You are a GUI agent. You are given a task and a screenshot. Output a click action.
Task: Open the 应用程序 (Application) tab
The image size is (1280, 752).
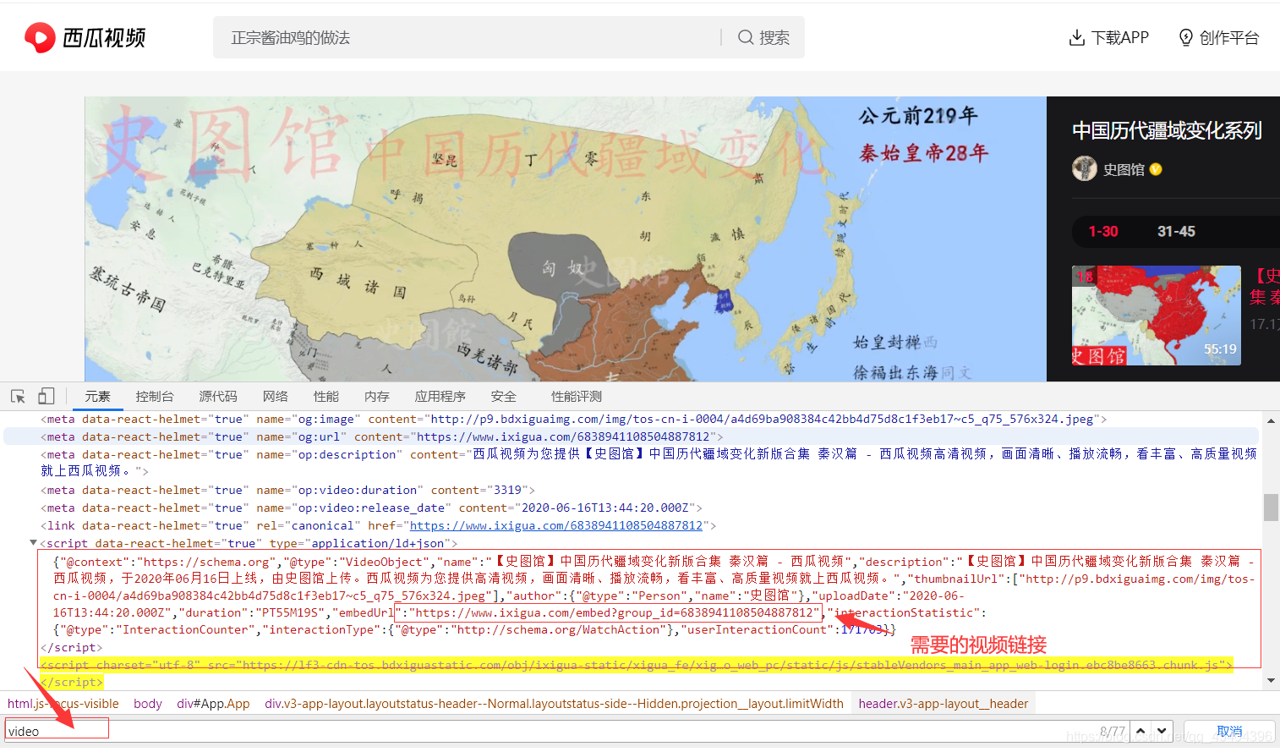(x=440, y=396)
